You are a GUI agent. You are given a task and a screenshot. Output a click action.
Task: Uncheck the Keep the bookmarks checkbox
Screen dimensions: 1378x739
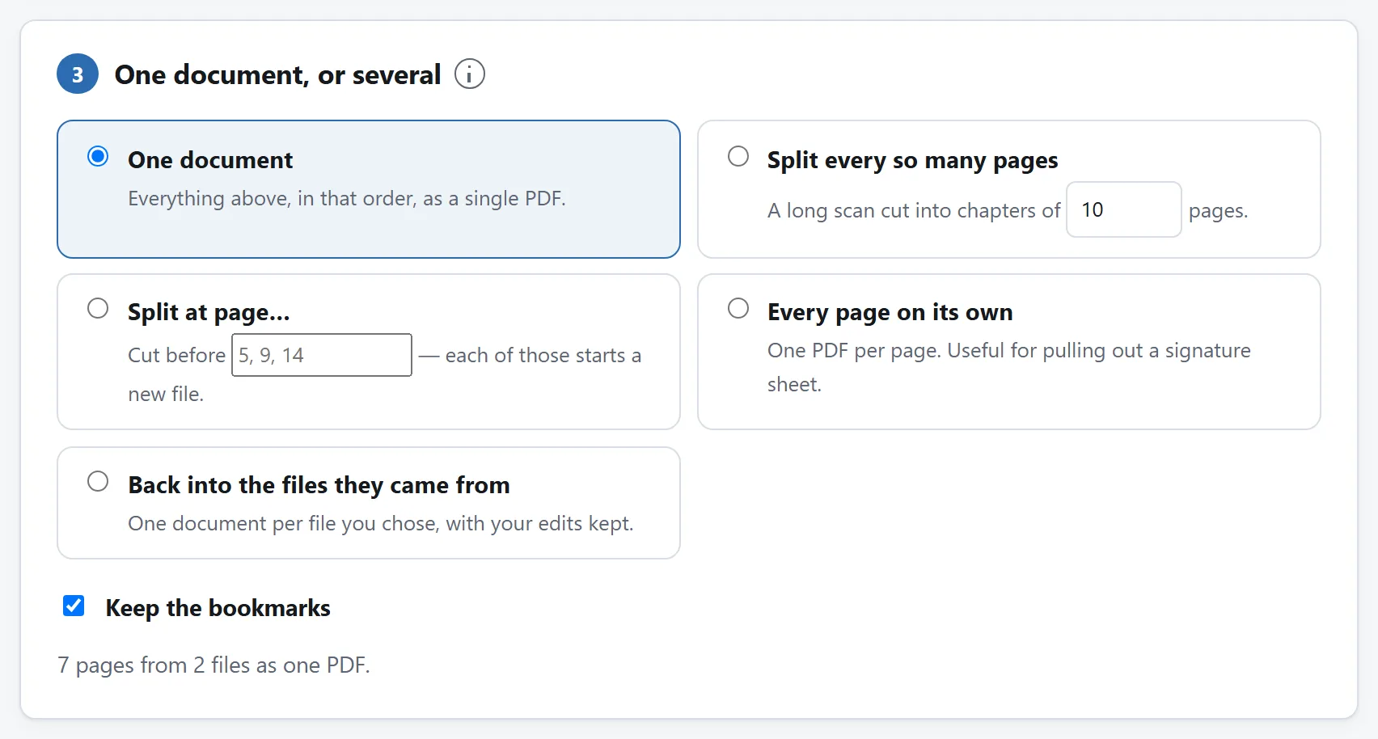pyautogui.click(x=74, y=606)
